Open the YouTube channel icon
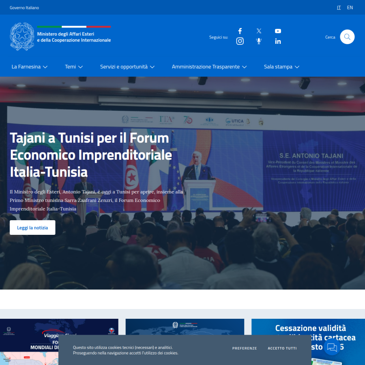 coord(278,31)
